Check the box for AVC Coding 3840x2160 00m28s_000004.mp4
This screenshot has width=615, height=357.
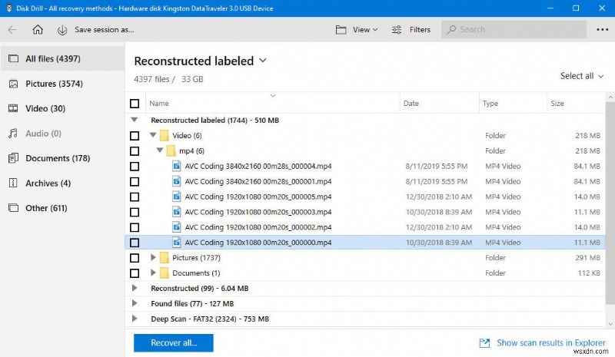[x=135, y=166]
